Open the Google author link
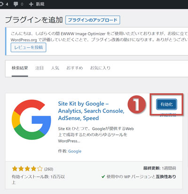 pos(75,151)
